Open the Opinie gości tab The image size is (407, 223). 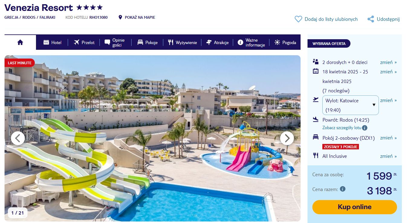pos(115,43)
